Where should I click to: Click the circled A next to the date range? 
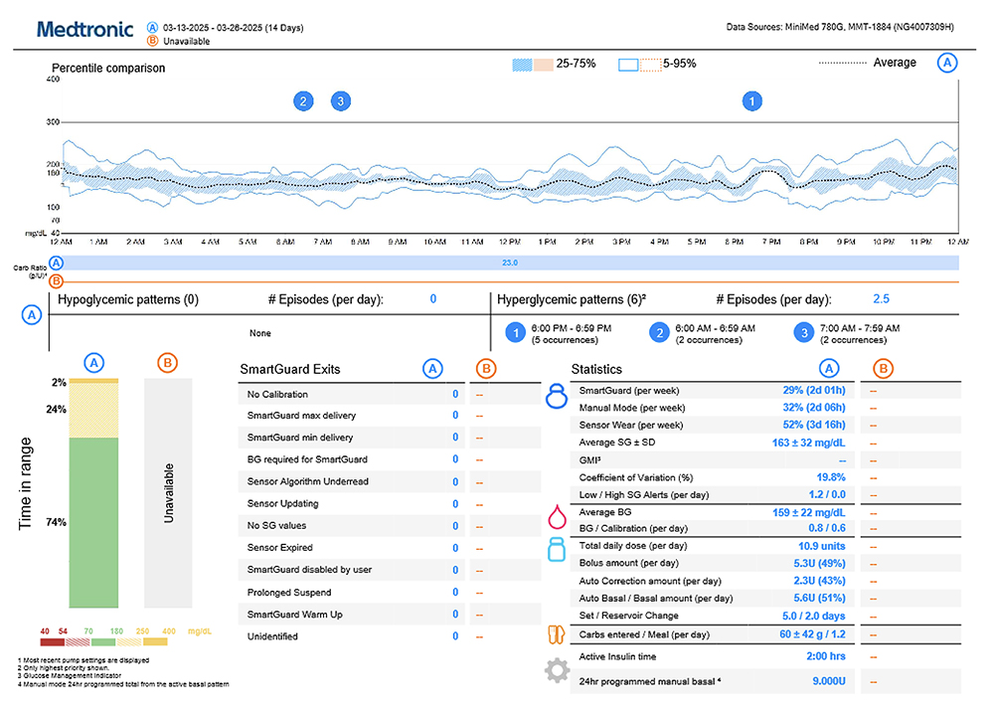pyautogui.click(x=152, y=27)
